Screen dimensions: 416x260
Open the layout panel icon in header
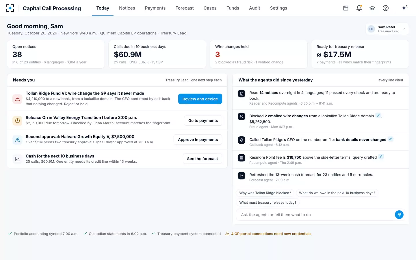click(346, 8)
